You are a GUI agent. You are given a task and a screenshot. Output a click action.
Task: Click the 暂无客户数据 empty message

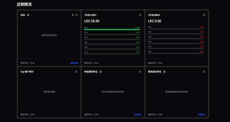tap(49, 92)
